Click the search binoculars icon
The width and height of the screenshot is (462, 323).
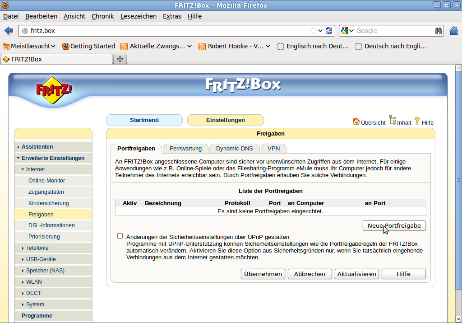click(438, 31)
